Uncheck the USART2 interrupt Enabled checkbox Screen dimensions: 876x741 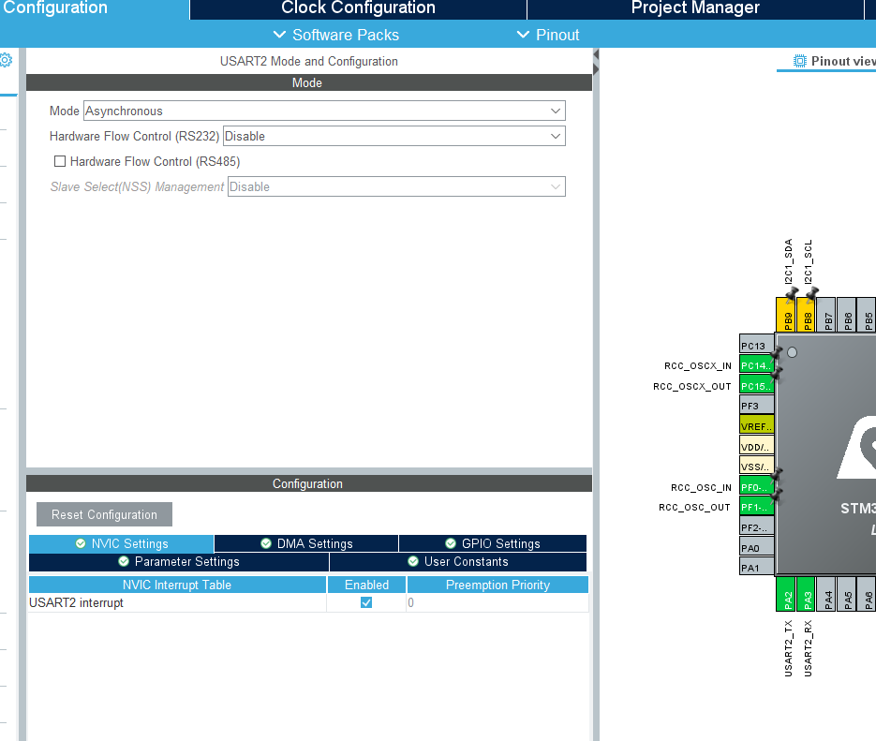[365, 602]
